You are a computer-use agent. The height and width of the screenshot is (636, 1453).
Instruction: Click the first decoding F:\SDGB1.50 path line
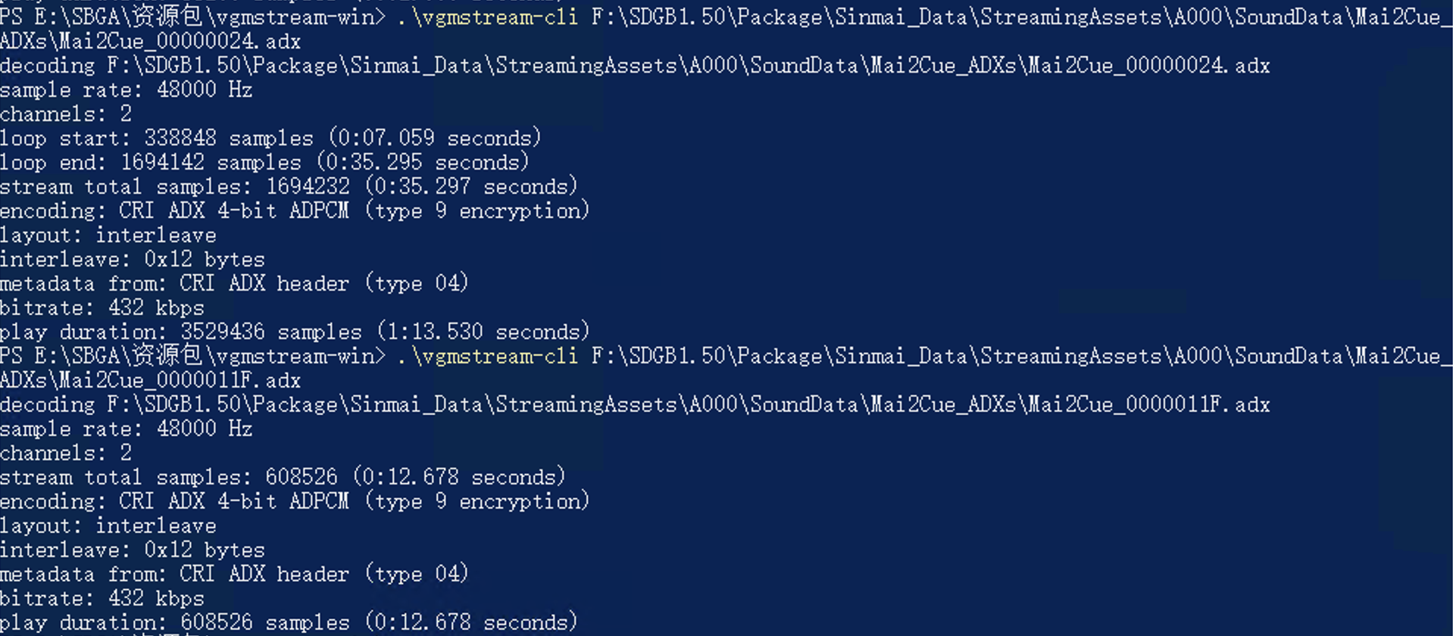[635, 65]
